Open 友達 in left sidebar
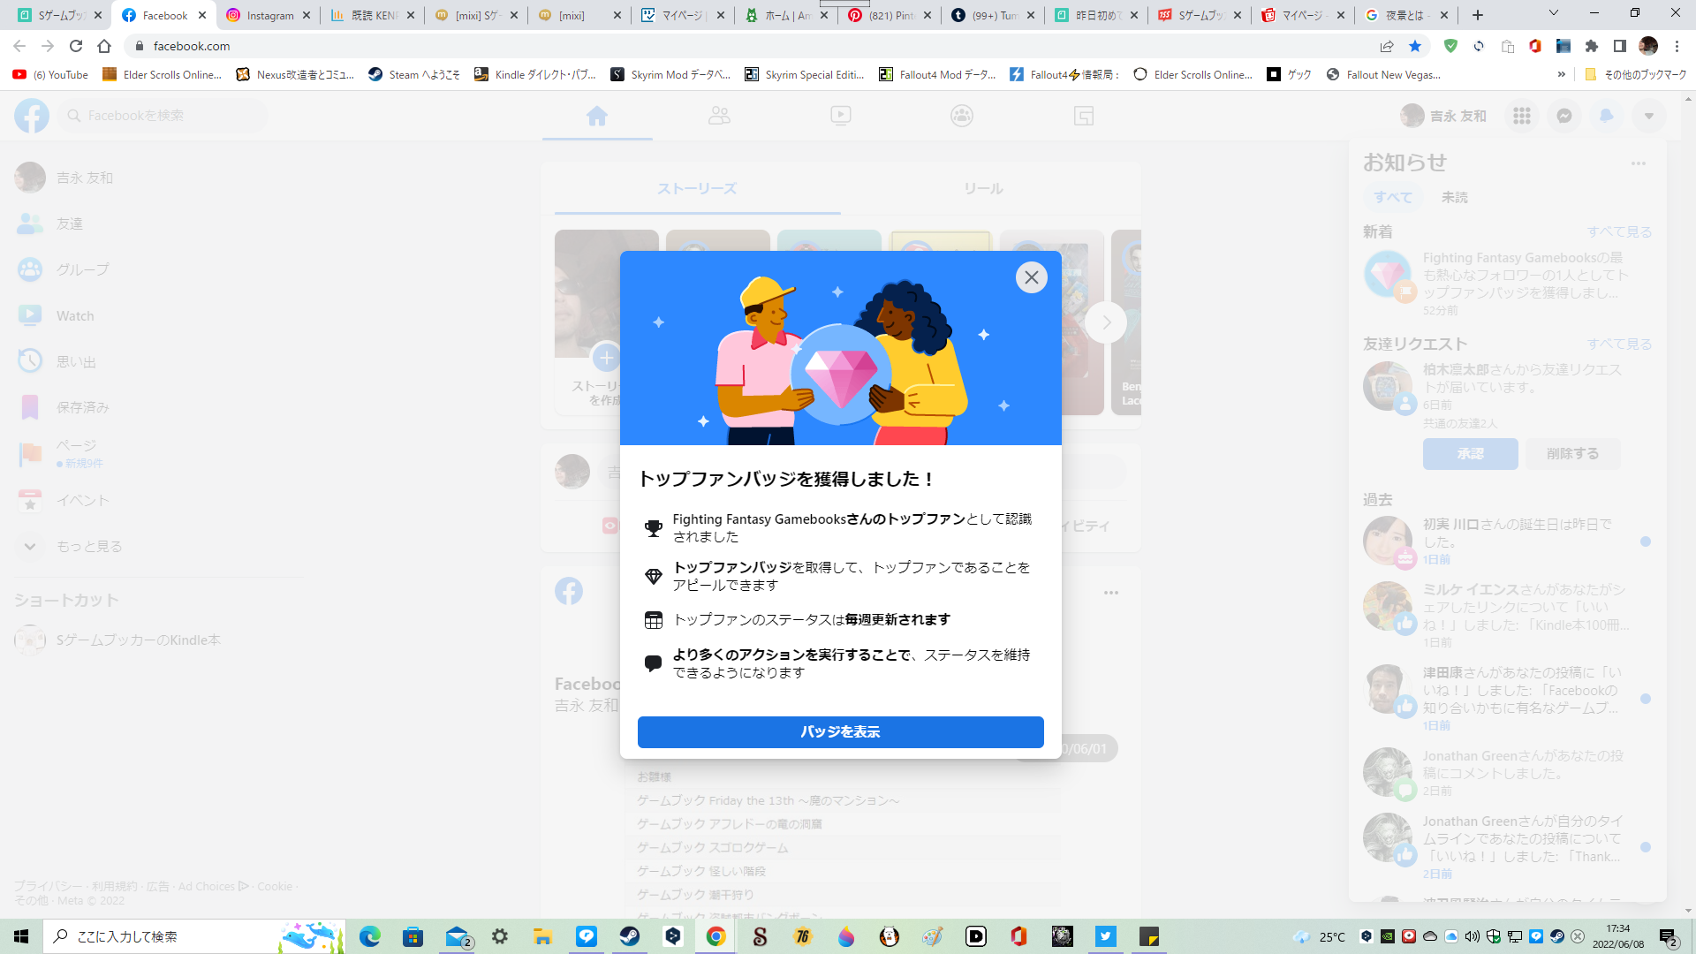Image resolution: width=1696 pixels, height=954 pixels. [x=159, y=223]
